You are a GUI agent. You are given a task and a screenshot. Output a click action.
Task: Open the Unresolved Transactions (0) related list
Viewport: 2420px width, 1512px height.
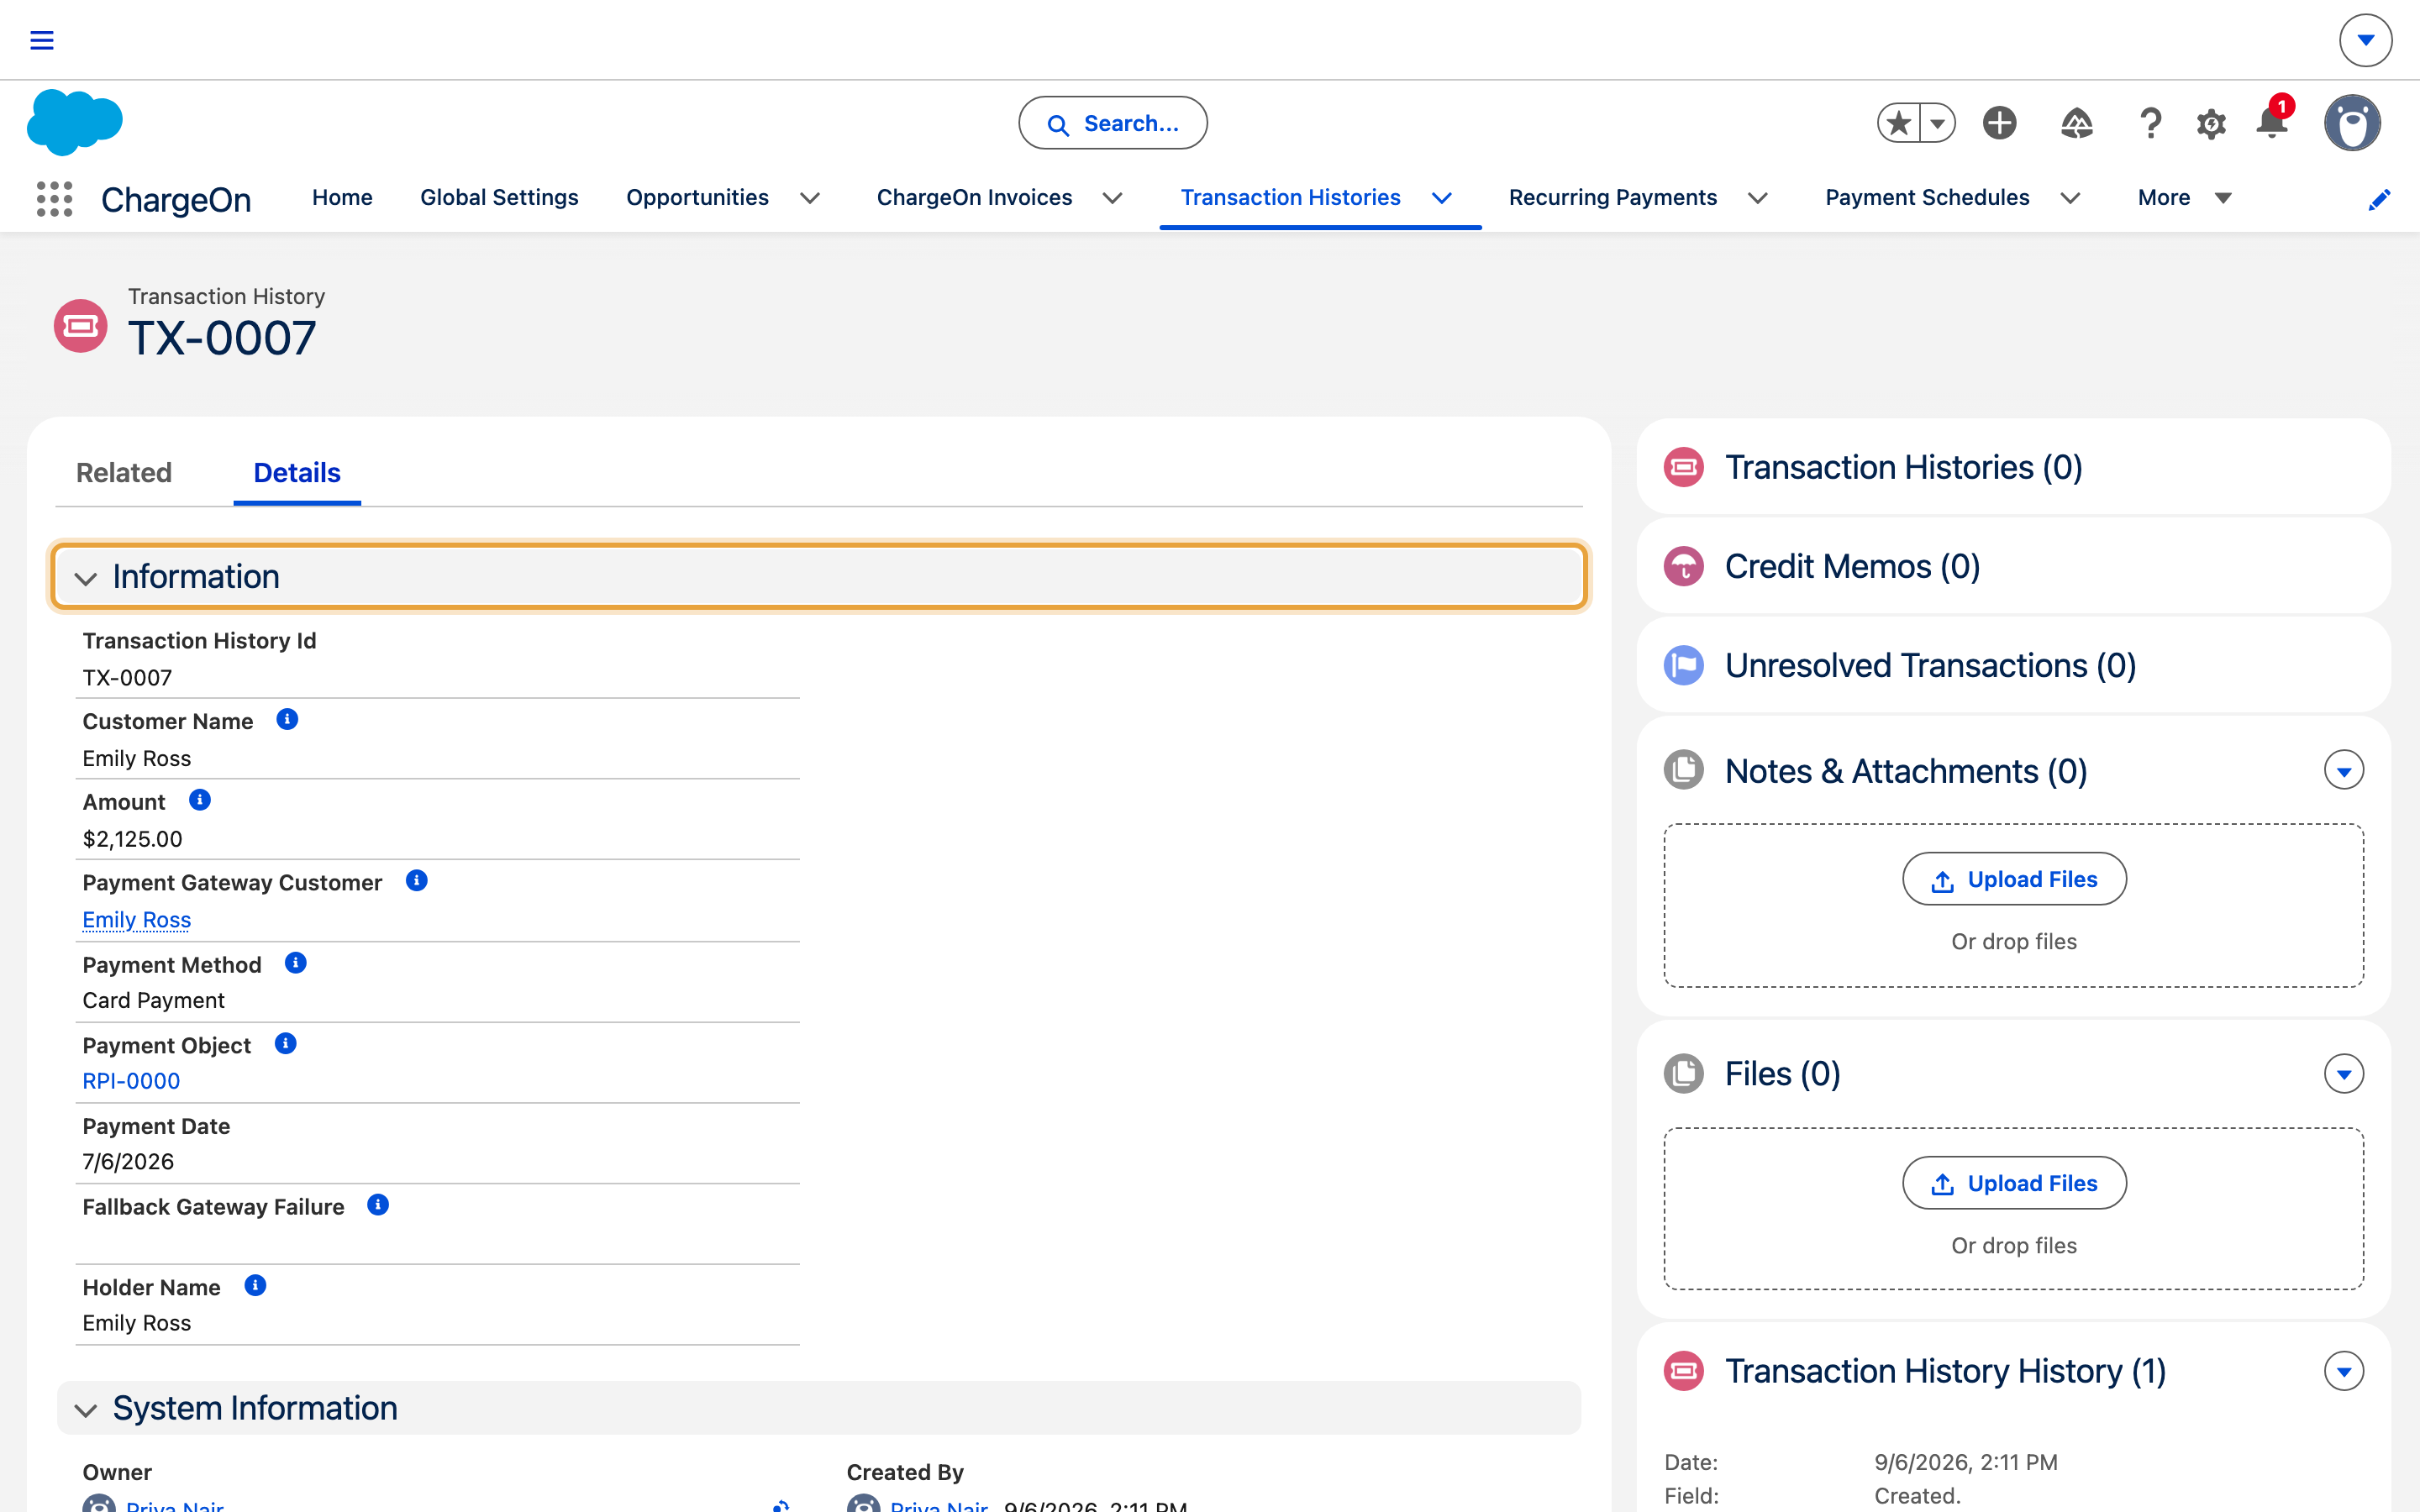(1930, 666)
